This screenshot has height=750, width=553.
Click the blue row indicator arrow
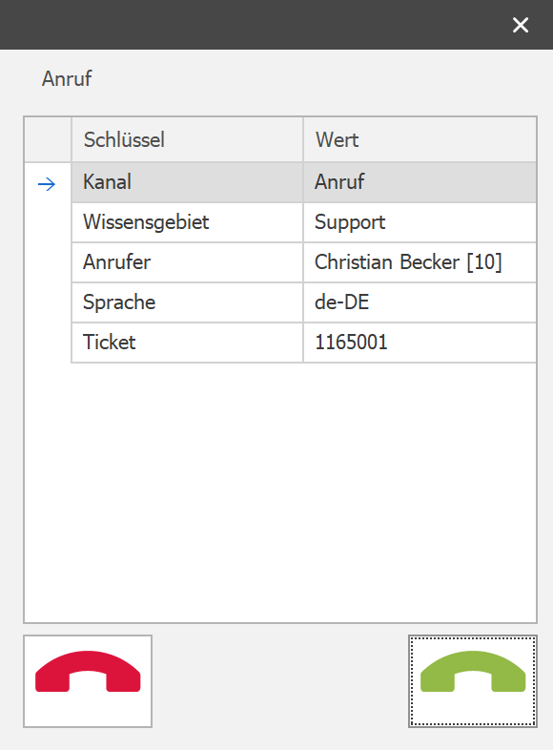[x=47, y=183]
